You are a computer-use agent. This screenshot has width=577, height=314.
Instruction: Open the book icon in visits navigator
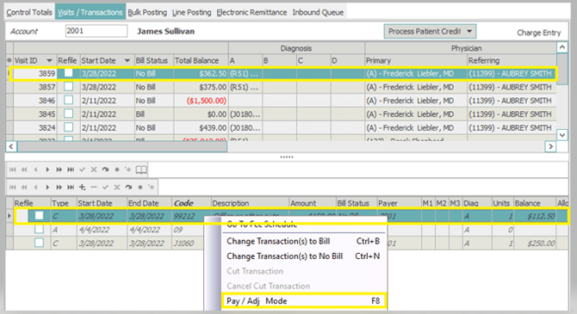tap(141, 169)
